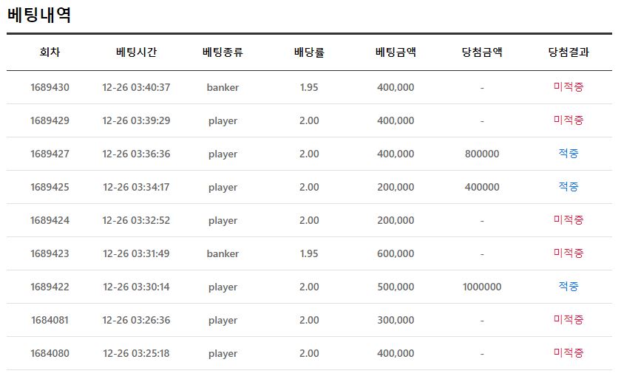This screenshot has height=382, width=624.
Task: Click the 회차 column header
Action: pos(50,52)
